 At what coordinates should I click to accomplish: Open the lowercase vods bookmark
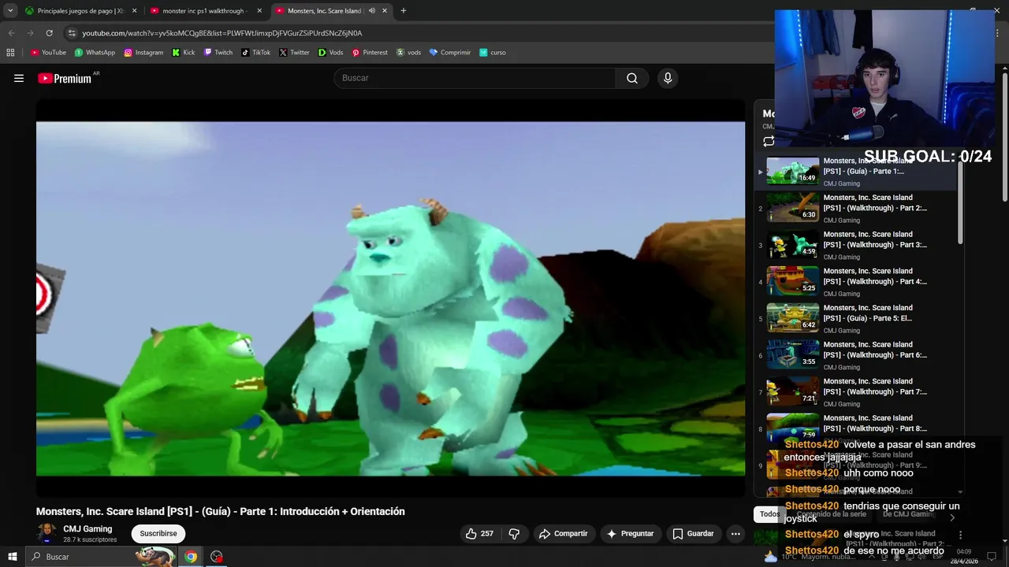(408, 52)
